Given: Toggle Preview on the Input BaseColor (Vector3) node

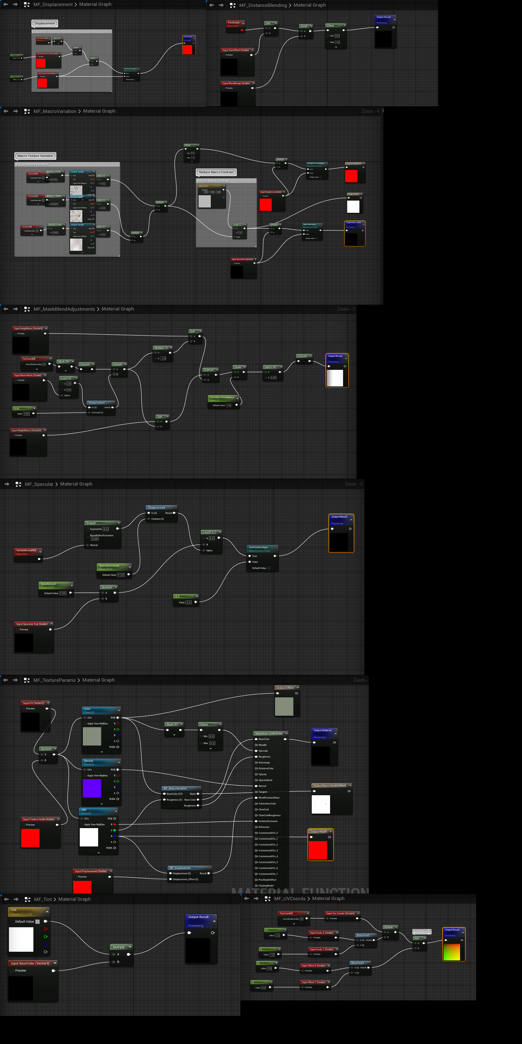Looking at the screenshot, I should (12, 970).
